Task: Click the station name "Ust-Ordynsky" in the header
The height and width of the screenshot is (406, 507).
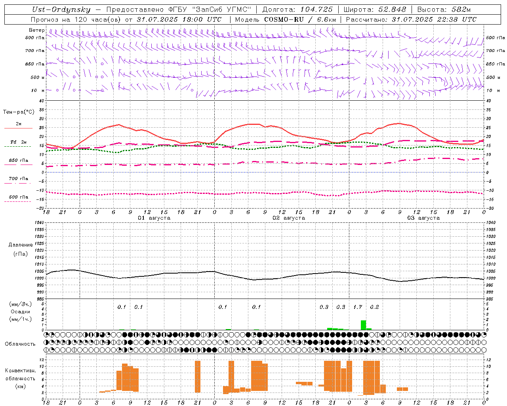Action: tap(61, 10)
